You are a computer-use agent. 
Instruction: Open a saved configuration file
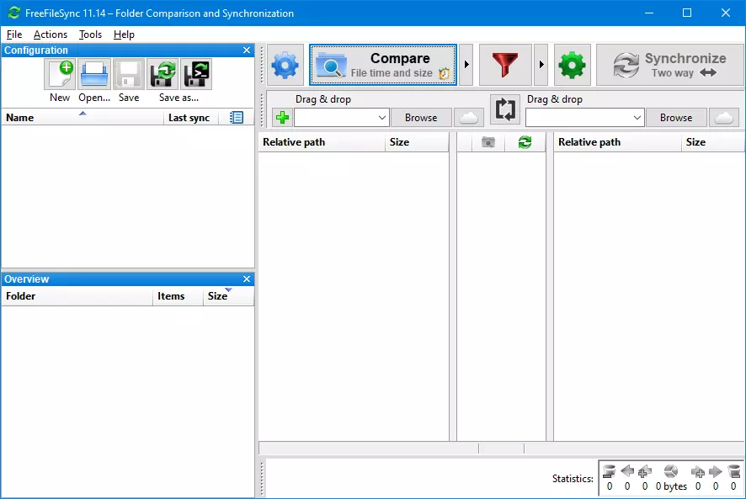tap(94, 75)
